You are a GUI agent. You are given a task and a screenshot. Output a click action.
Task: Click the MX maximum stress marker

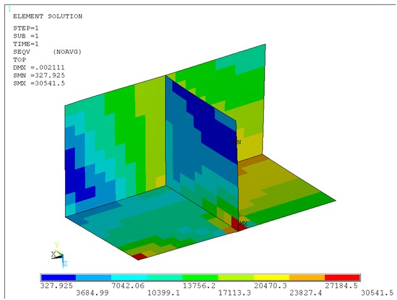pyautogui.click(x=241, y=223)
